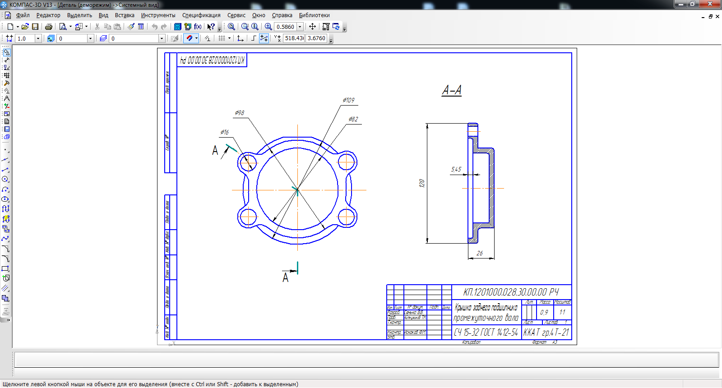Expand the new document dropdown arrow
This screenshot has height=388, width=722.
coord(18,27)
